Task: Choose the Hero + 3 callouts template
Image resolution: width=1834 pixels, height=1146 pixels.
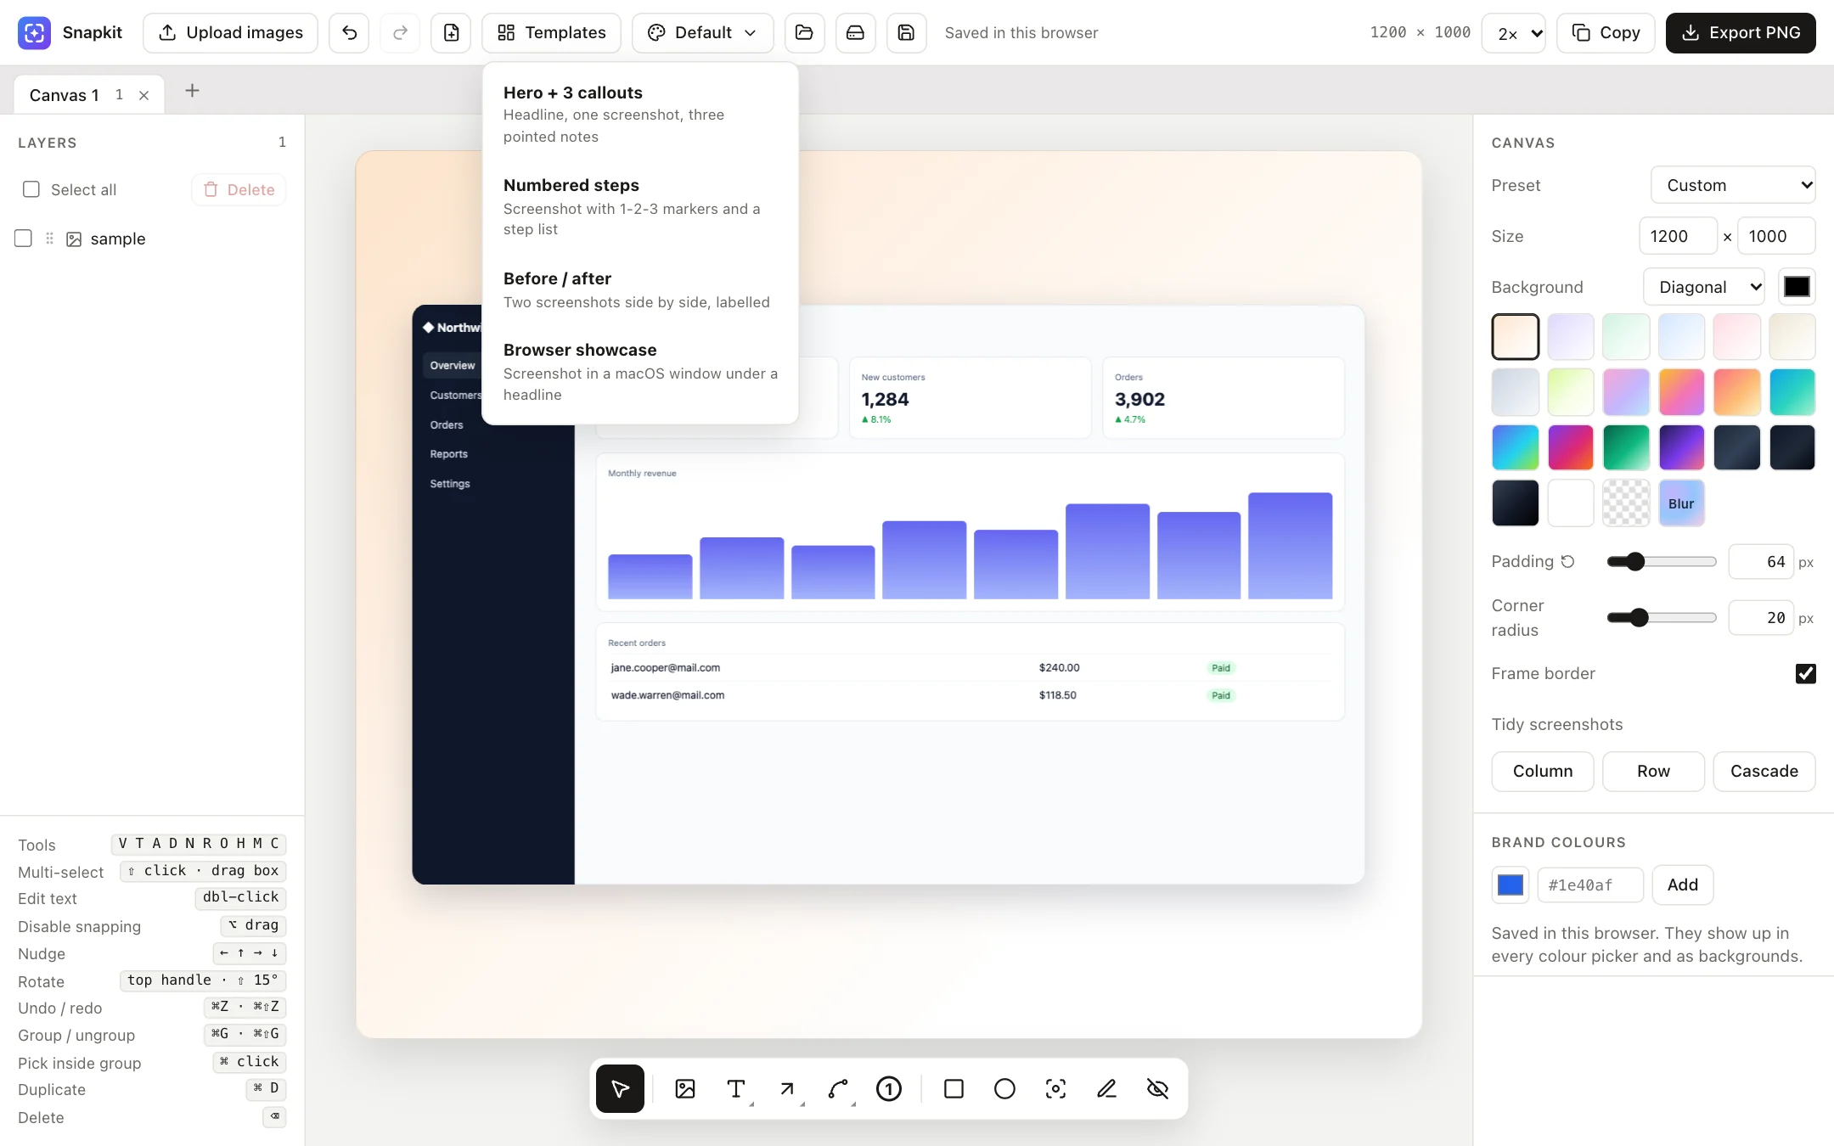Action: [x=640, y=114]
